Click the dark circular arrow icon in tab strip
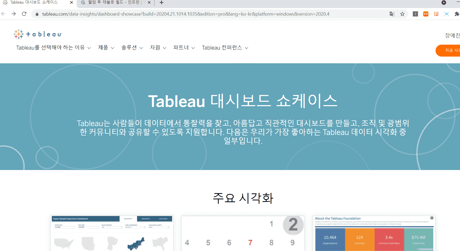 (444, 3)
